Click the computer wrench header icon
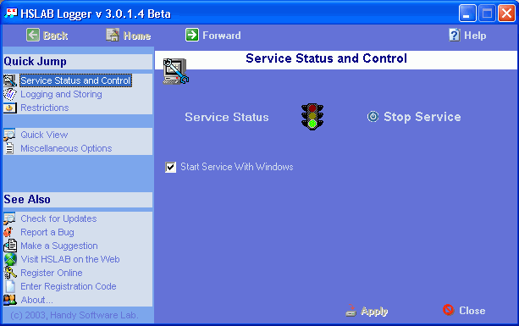Image resolution: width=519 pixels, height=326 pixels. (176, 71)
